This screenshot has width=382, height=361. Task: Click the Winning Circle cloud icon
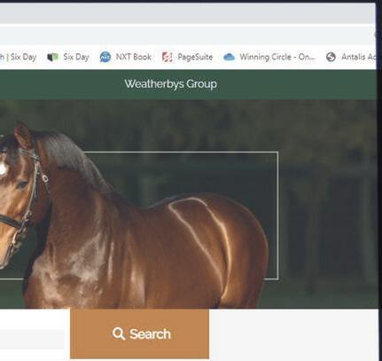coord(229,57)
